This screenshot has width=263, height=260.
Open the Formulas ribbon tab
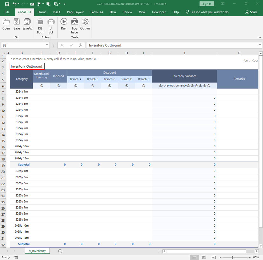[97, 12]
